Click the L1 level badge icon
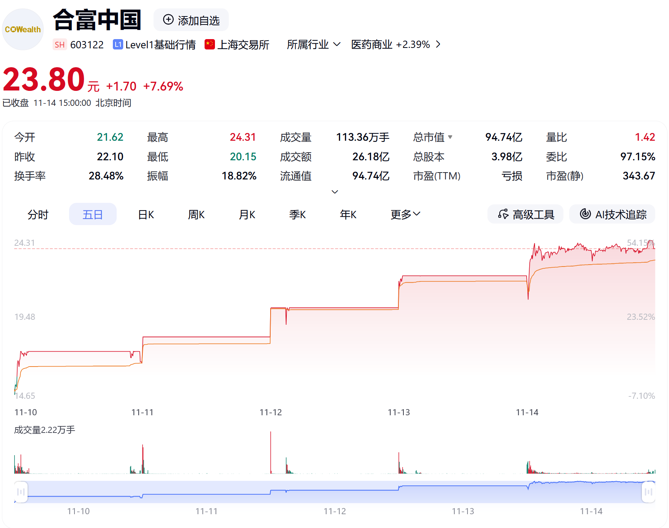Screen dimensions: 669x528 coord(118,44)
